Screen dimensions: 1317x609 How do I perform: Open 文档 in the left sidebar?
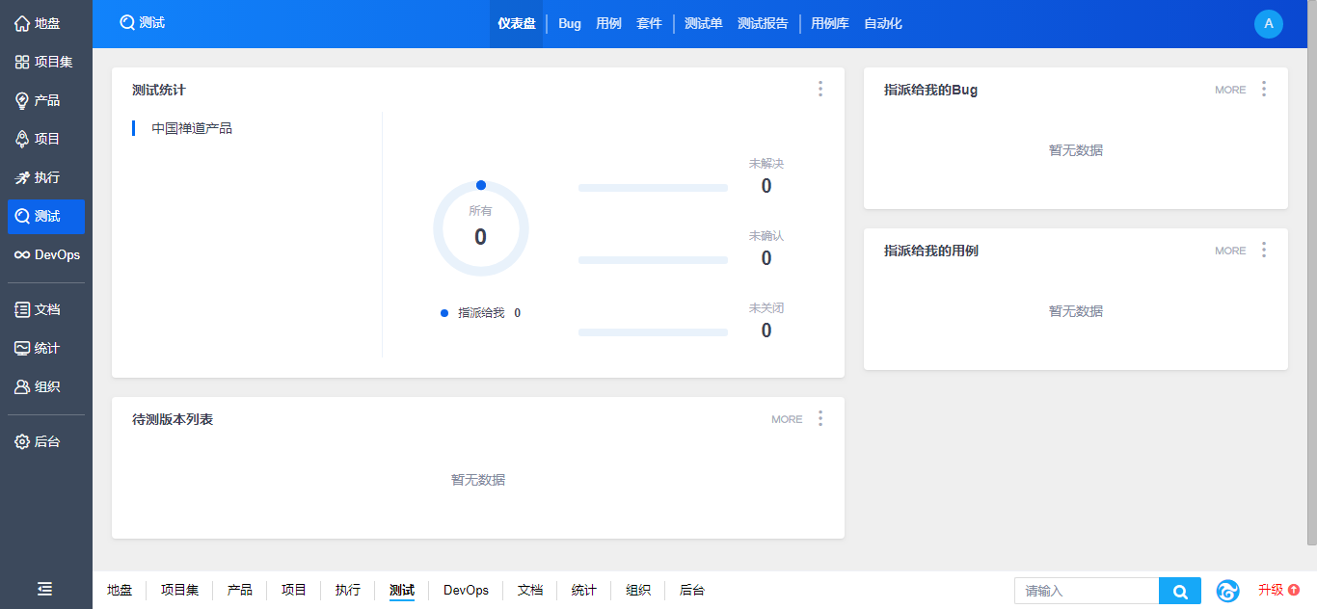46,309
